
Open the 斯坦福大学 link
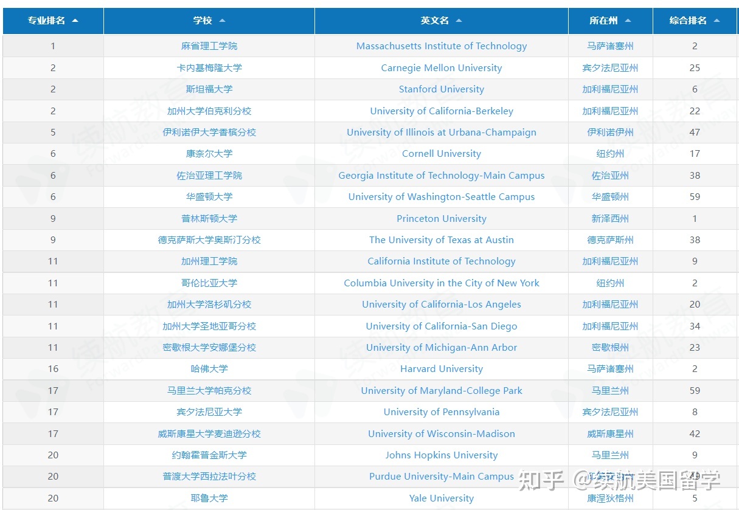(209, 89)
